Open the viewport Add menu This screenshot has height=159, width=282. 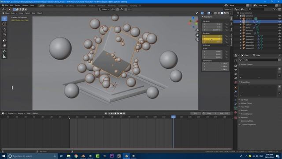[x=33, y=13]
